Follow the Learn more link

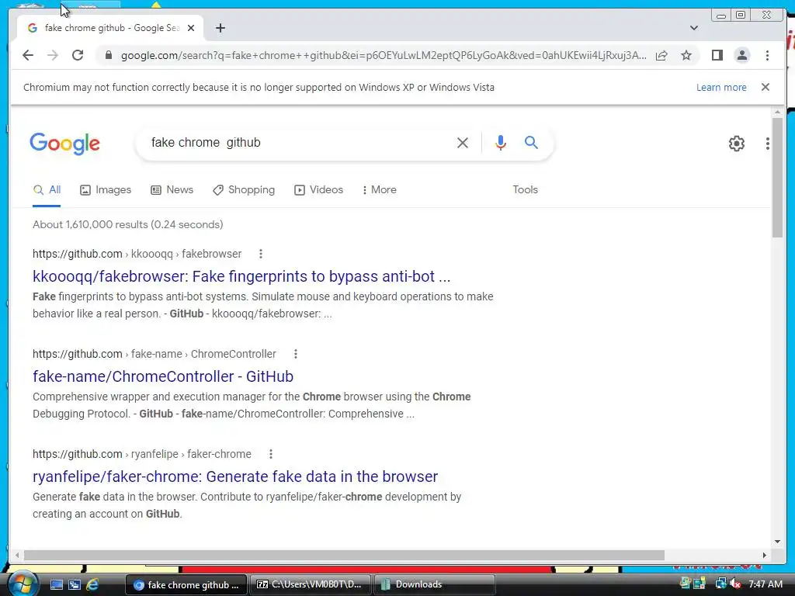point(721,87)
